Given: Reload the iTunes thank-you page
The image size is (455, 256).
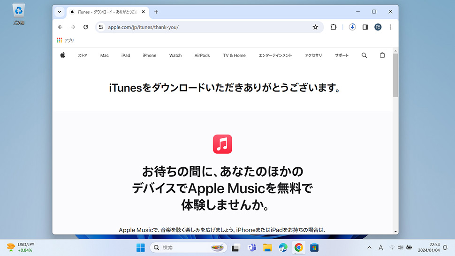Looking at the screenshot, I should click(85, 27).
